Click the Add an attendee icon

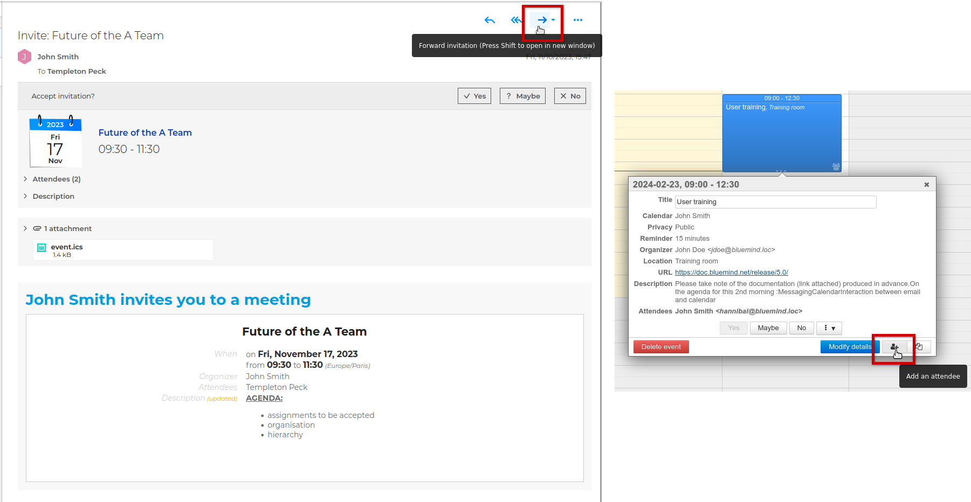[x=894, y=347]
